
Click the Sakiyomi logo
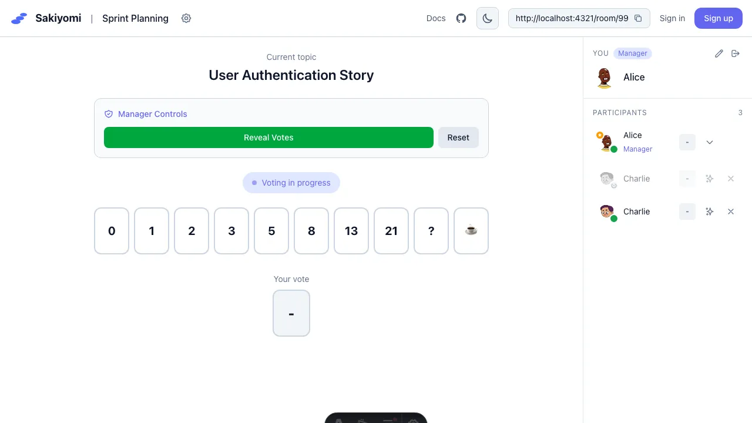click(19, 18)
